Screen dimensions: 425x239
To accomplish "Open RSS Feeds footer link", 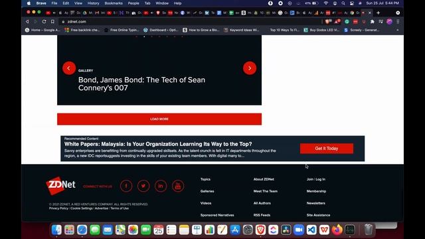I will [262, 215].
